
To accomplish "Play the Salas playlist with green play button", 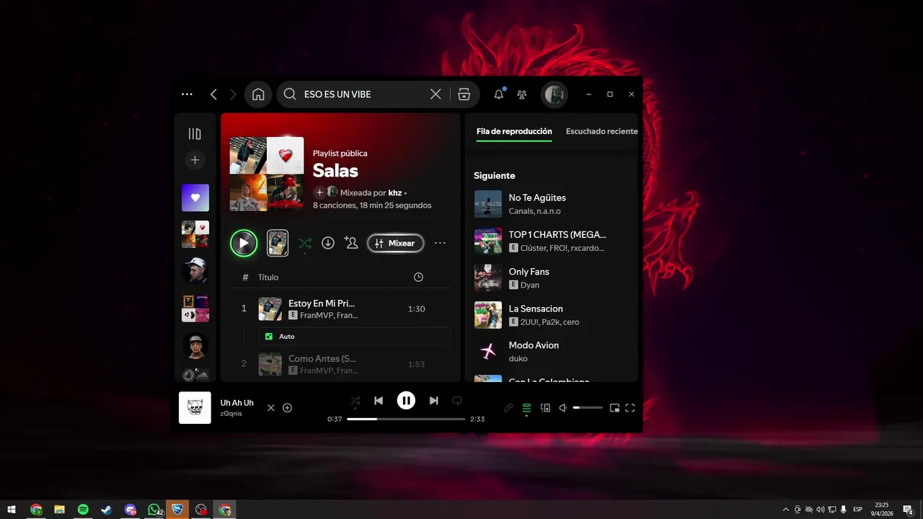I will [x=244, y=243].
